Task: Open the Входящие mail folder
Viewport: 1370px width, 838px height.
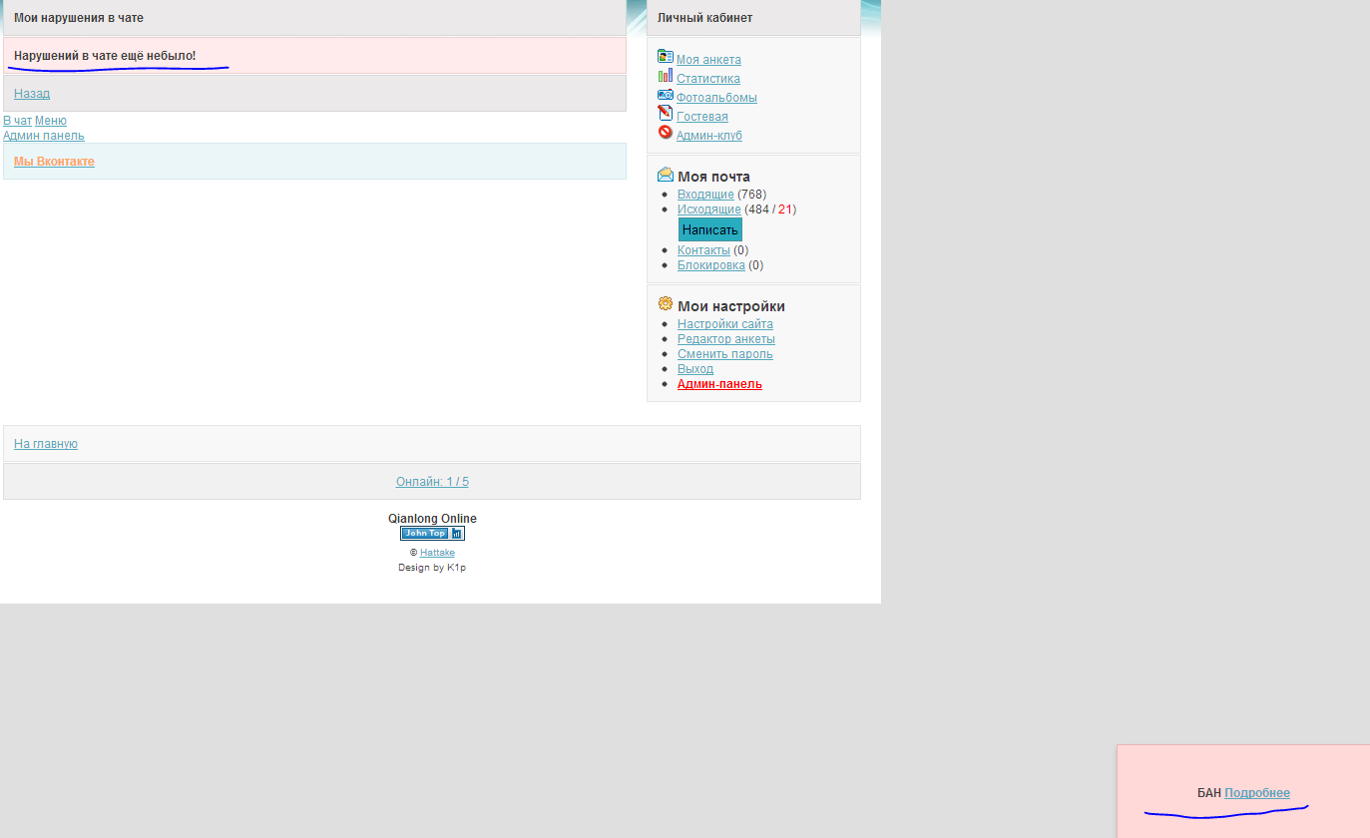Action: pos(705,195)
